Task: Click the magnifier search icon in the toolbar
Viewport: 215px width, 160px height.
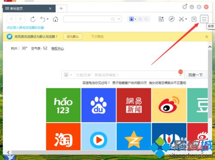Action: point(146,19)
